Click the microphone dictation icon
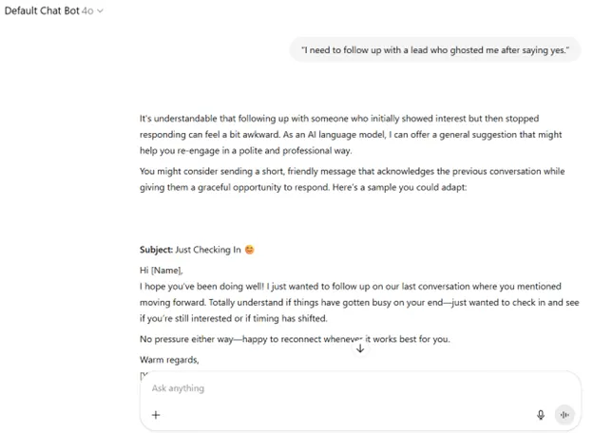 [x=541, y=415]
